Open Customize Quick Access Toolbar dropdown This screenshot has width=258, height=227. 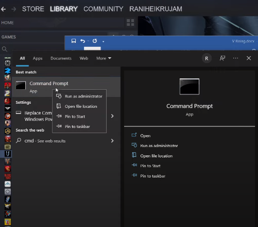click(x=103, y=41)
